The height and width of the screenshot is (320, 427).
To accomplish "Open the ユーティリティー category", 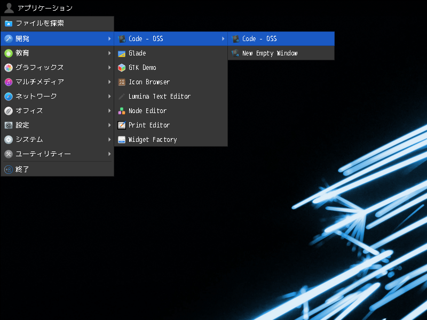I will click(57, 154).
